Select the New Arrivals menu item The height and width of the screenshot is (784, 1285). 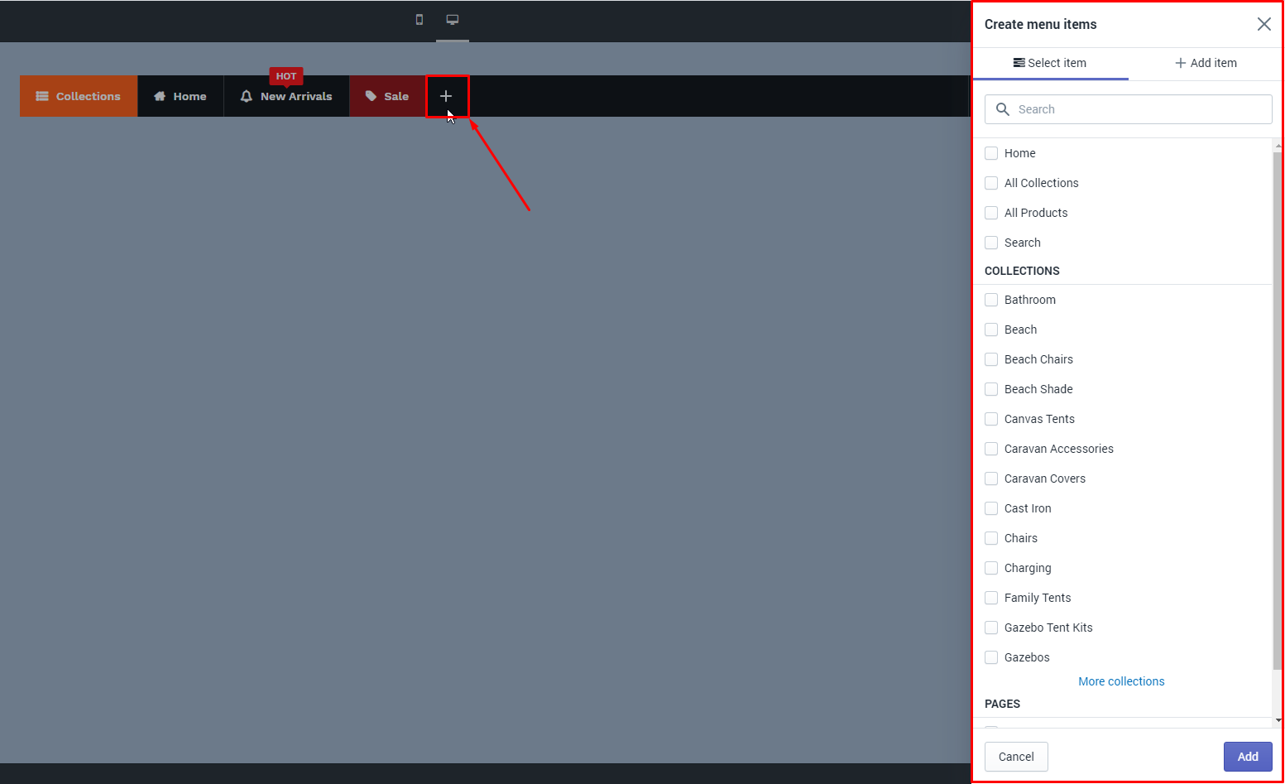click(x=286, y=96)
